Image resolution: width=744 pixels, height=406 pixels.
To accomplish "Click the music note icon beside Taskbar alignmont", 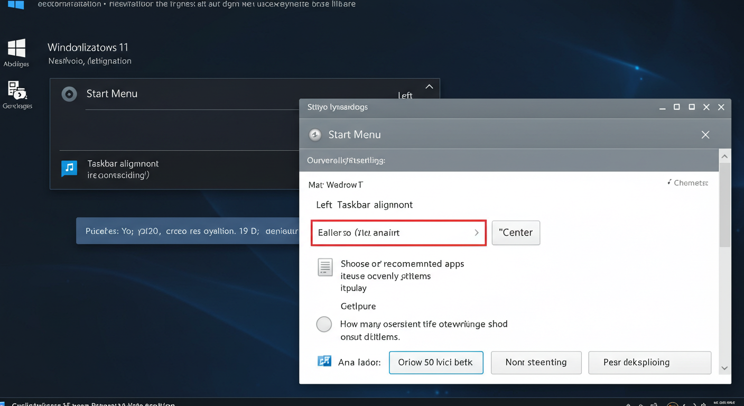I will click(69, 168).
